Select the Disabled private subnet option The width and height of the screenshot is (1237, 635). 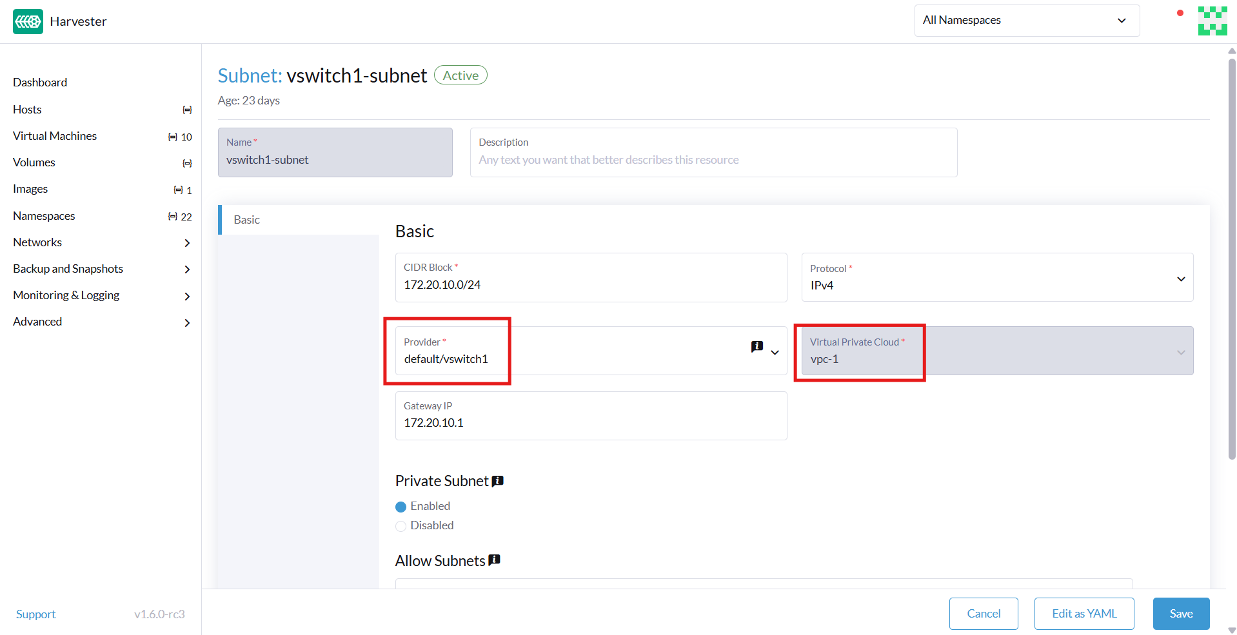pos(401,526)
